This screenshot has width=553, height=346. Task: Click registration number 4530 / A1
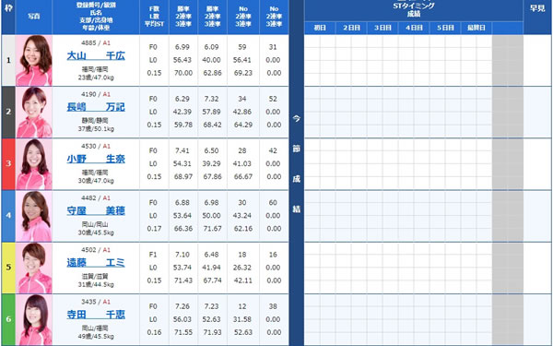[96, 146]
